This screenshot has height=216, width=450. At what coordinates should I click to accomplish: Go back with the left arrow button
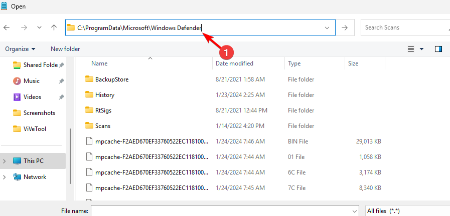7,27
